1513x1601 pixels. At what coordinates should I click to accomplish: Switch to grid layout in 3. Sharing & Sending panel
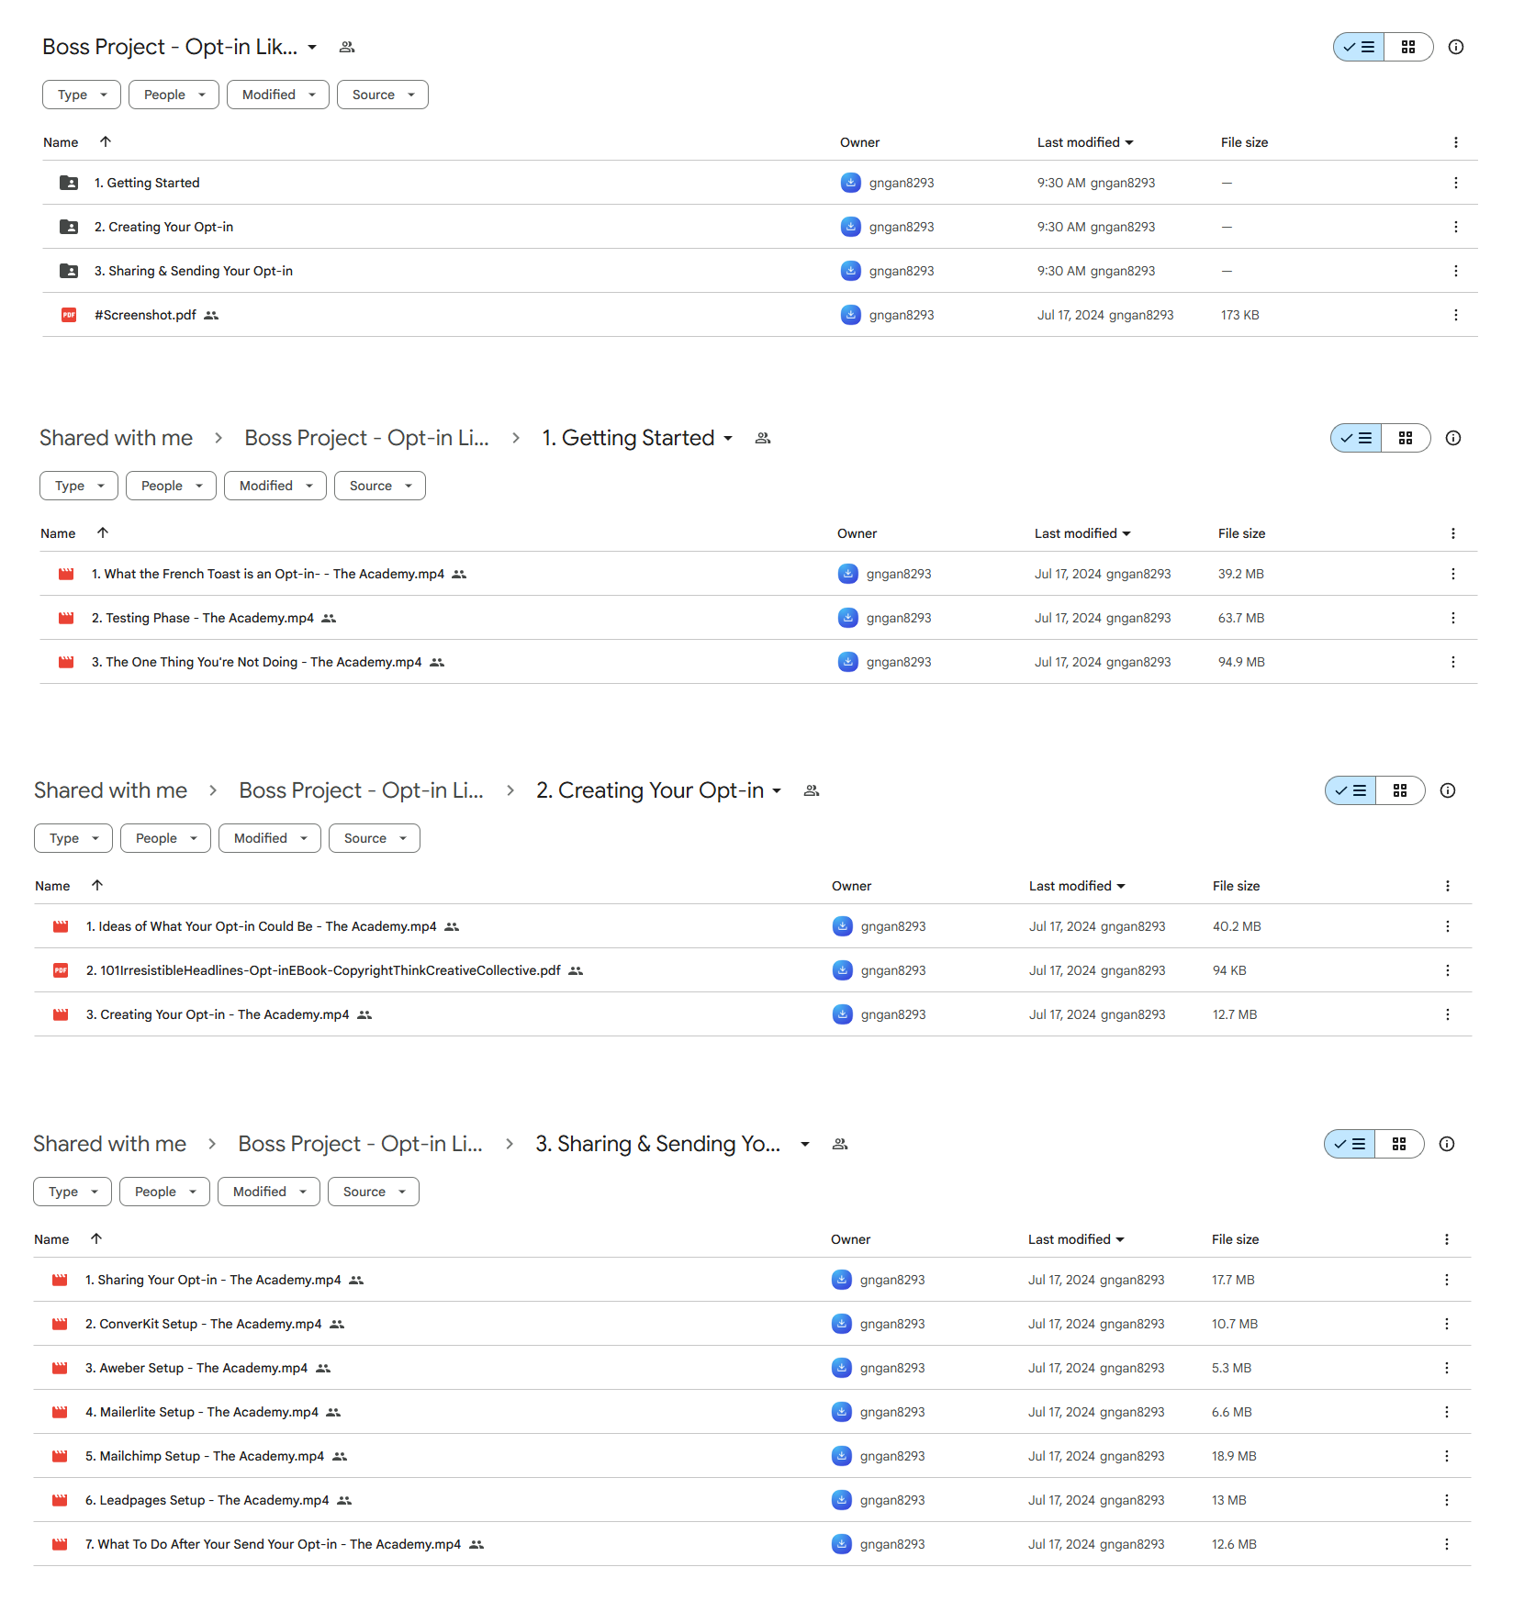(x=1399, y=1144)
